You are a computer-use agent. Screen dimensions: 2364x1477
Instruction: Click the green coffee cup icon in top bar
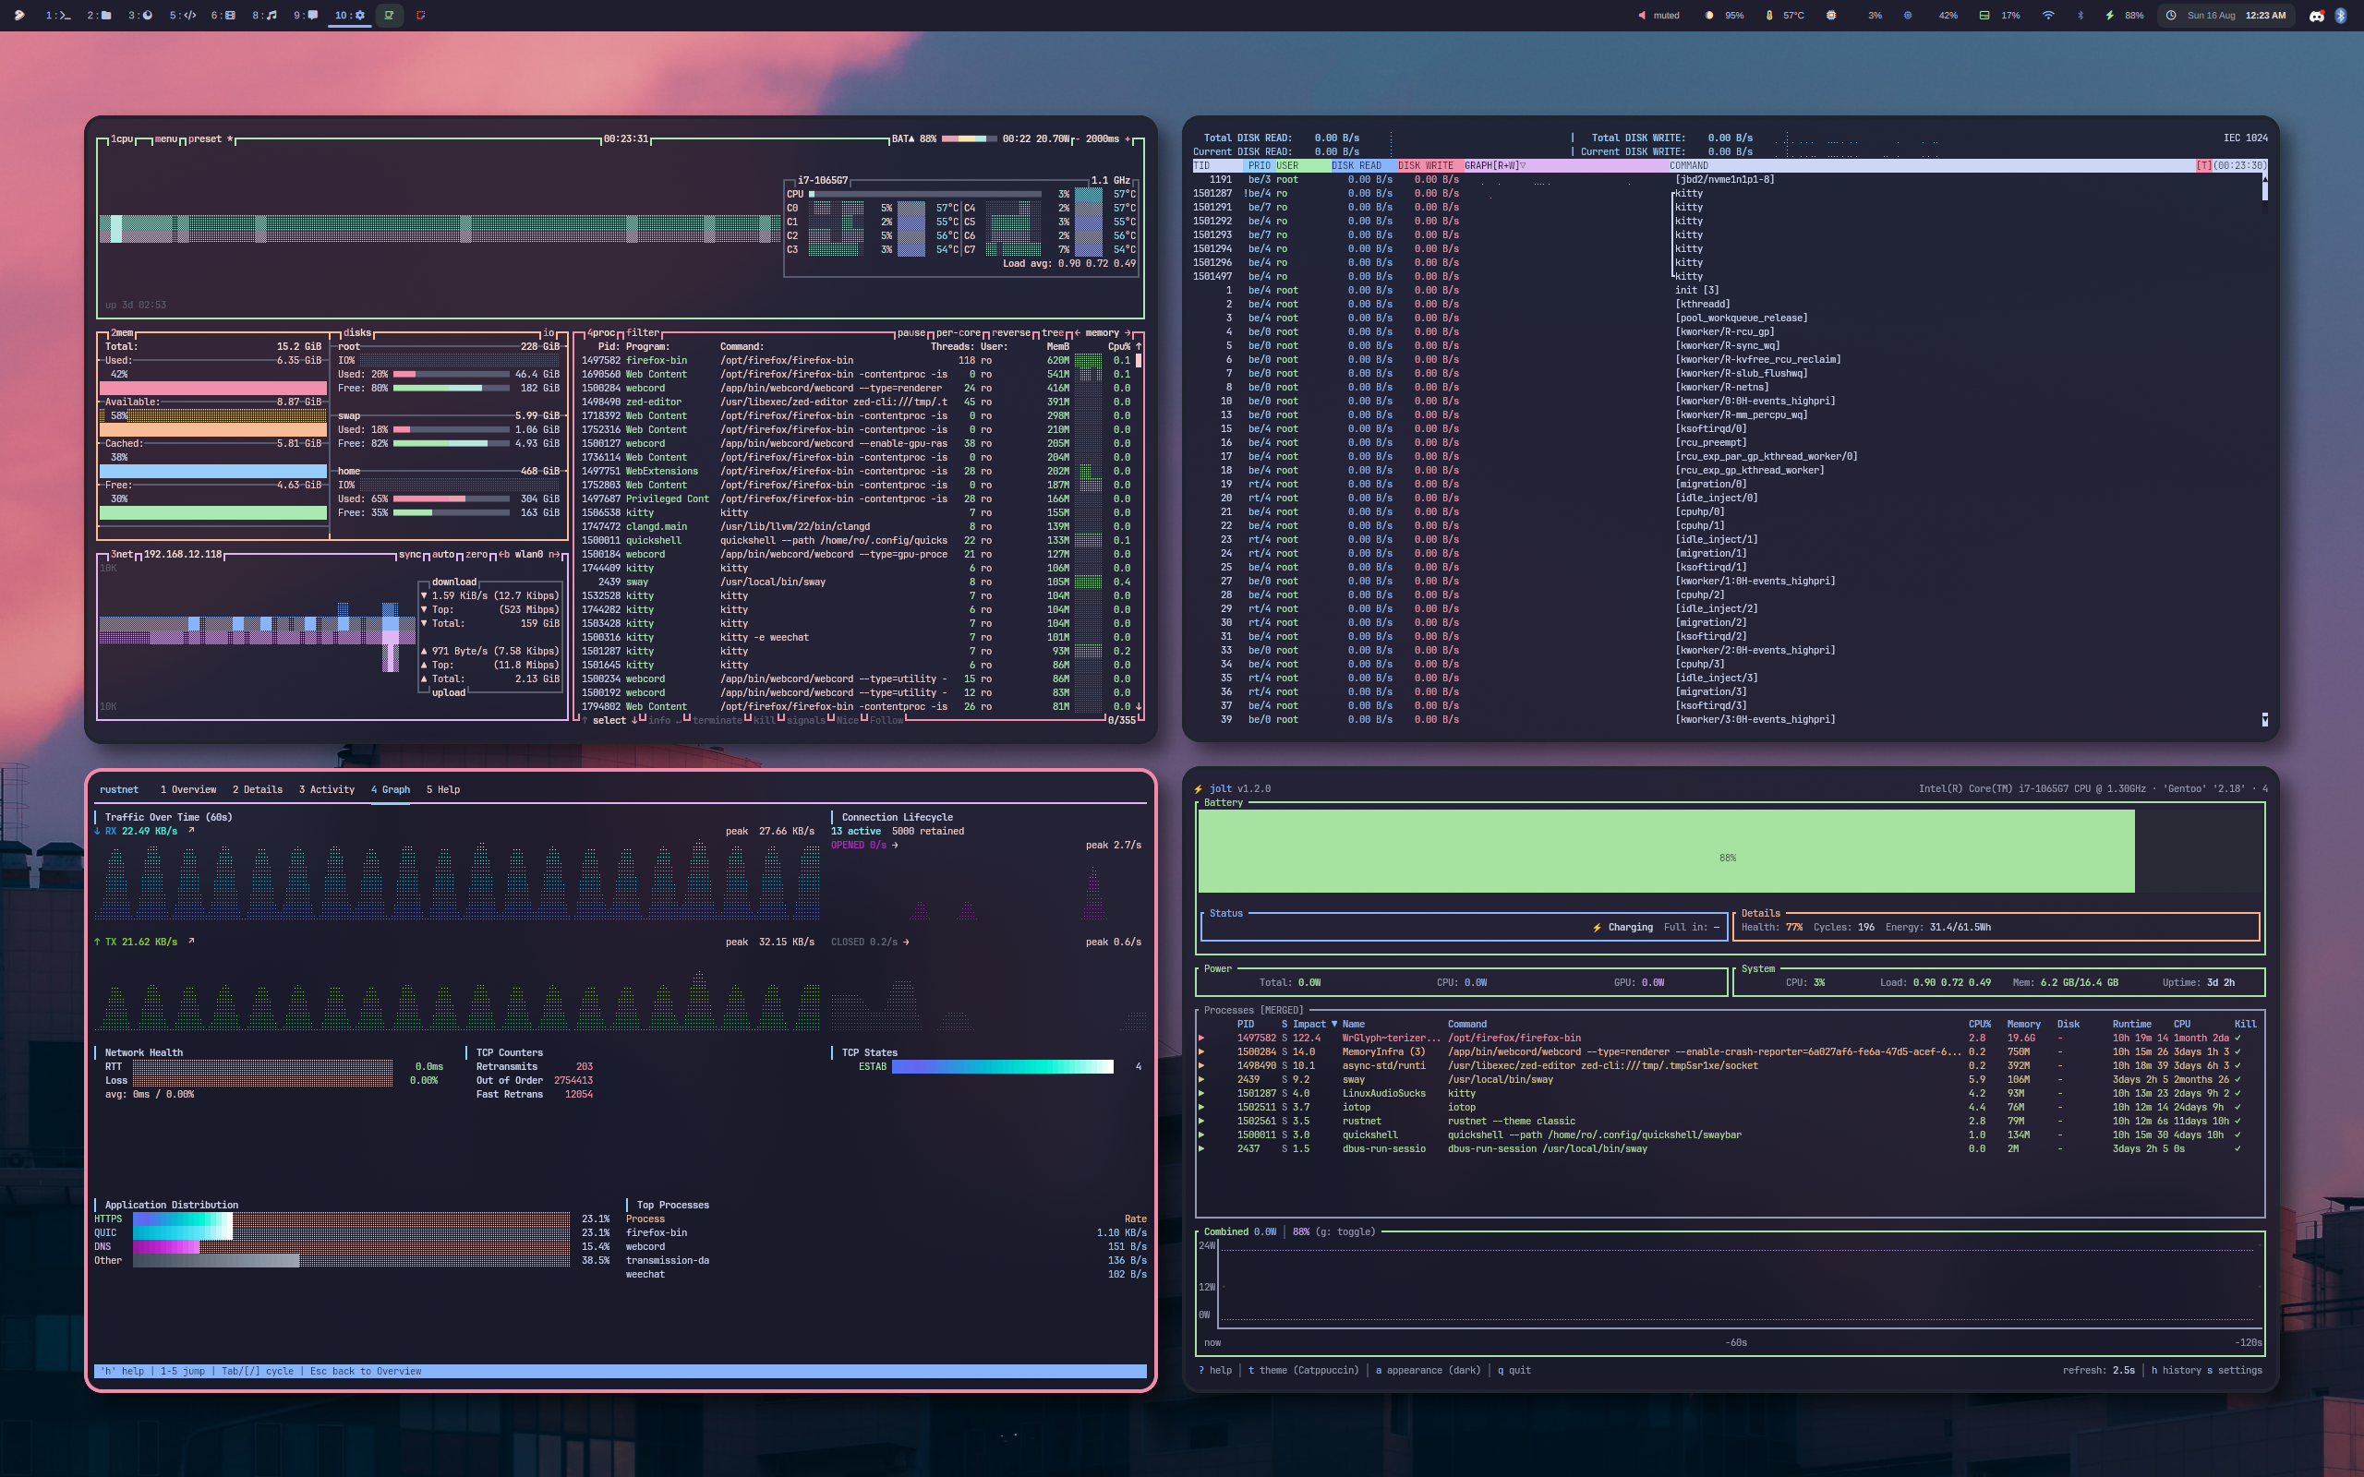click(x=390, y=16)
